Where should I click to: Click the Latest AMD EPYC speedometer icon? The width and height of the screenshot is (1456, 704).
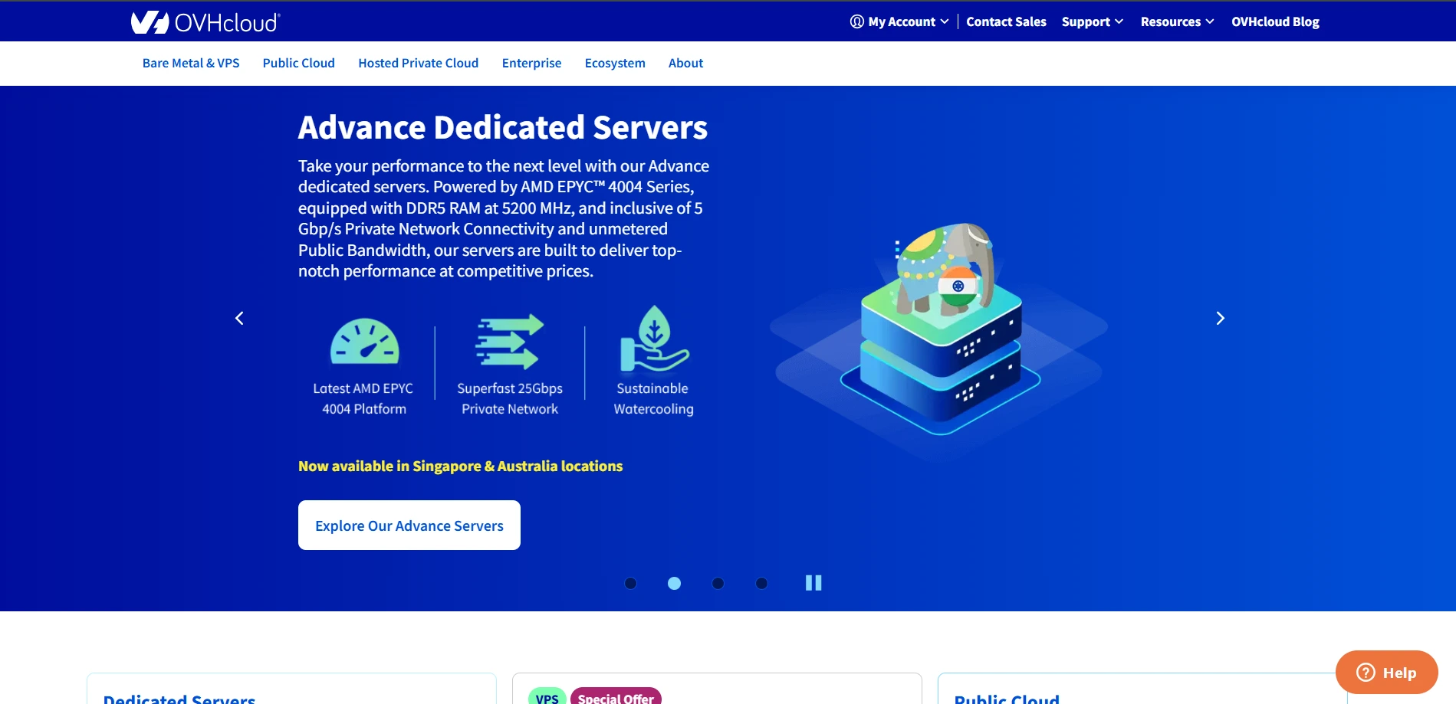click(364, 341)
